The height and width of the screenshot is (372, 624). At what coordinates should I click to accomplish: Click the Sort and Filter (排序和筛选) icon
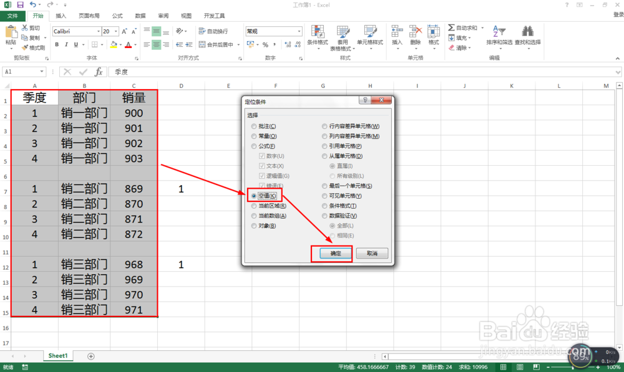499,31
